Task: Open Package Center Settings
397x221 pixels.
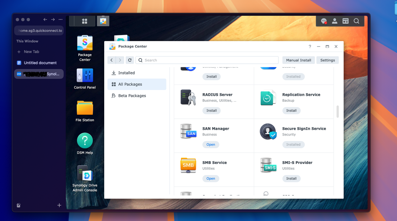Action: coord(327,60)
